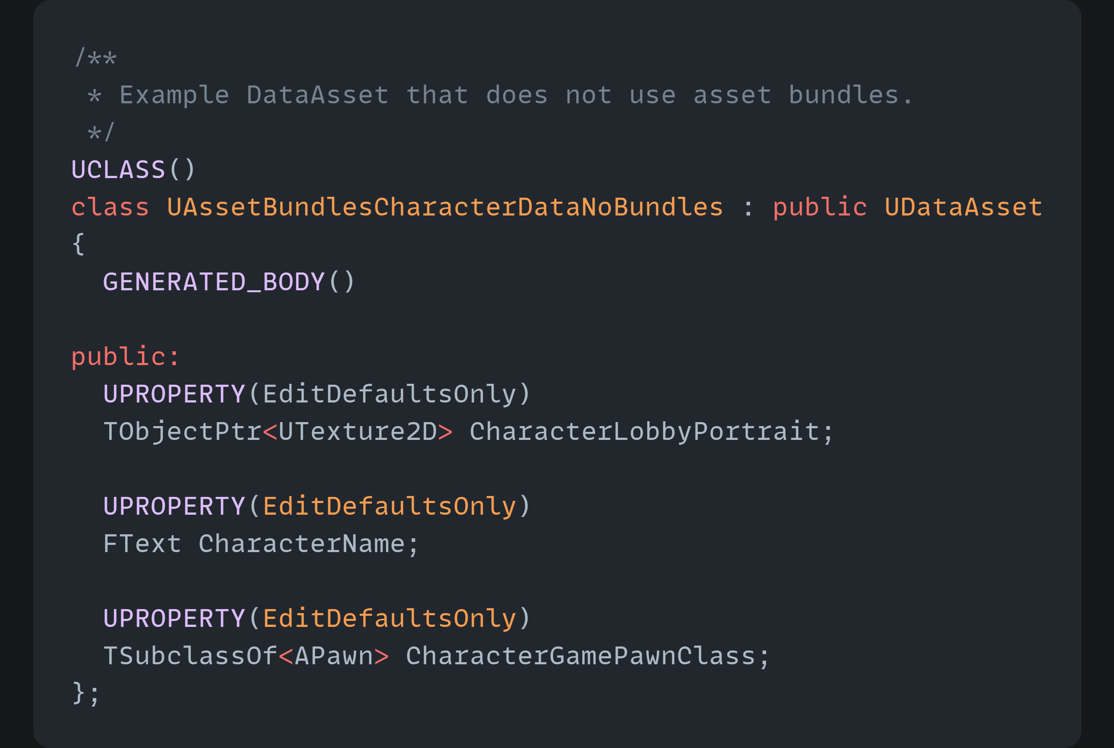This screenshot has width=1114, height=748.
Task: Click UTexture2D template argument
Action: pos(357,432)
